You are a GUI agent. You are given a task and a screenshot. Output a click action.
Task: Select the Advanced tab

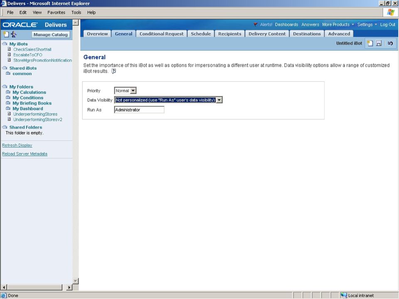(x=339, y=34)
